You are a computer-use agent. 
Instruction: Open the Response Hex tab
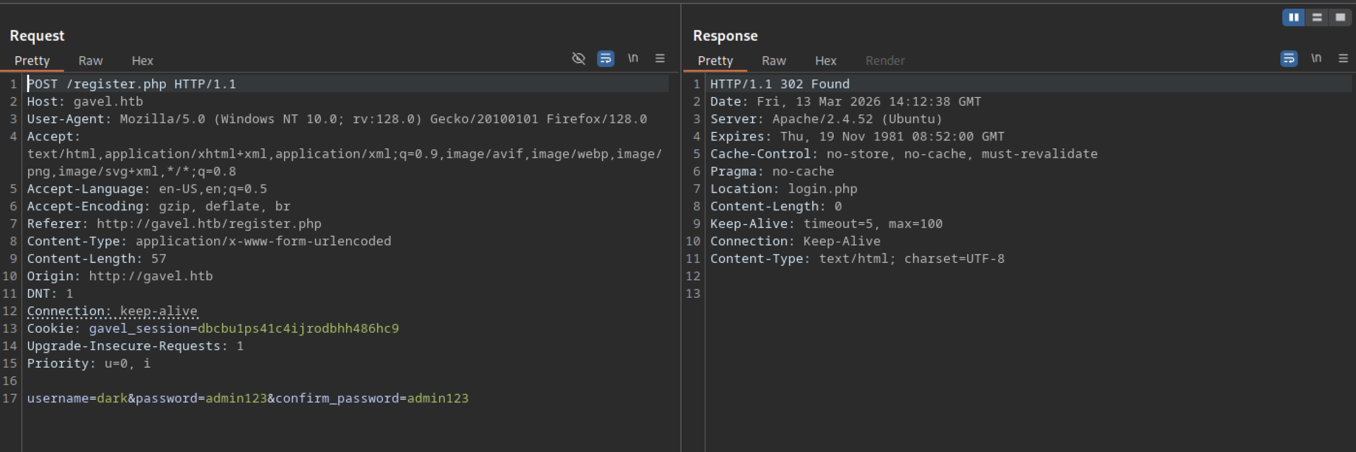click(825, 61)
